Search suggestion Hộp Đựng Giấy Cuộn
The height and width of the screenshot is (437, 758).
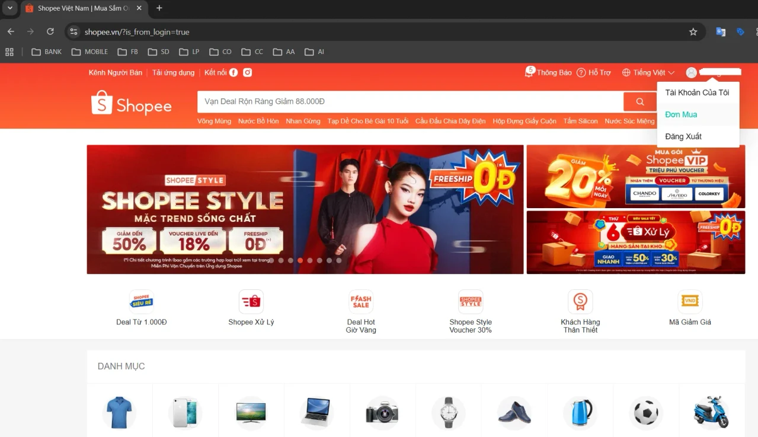pyautogui.click(x=524, y=121)
